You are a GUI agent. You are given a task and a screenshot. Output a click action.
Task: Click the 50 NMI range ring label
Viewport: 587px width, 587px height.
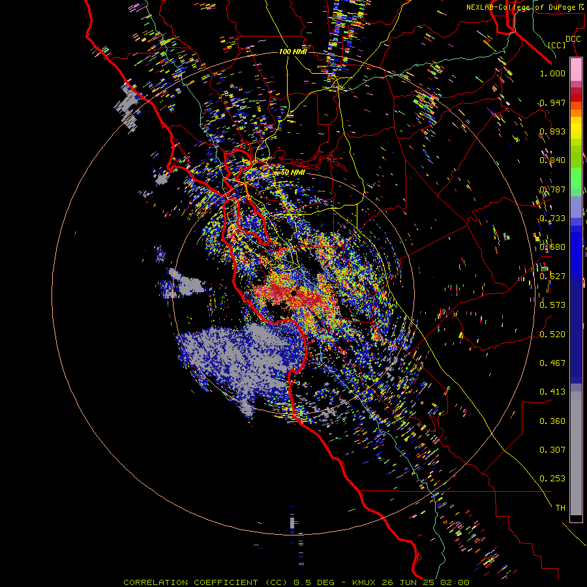click(293, 173)
